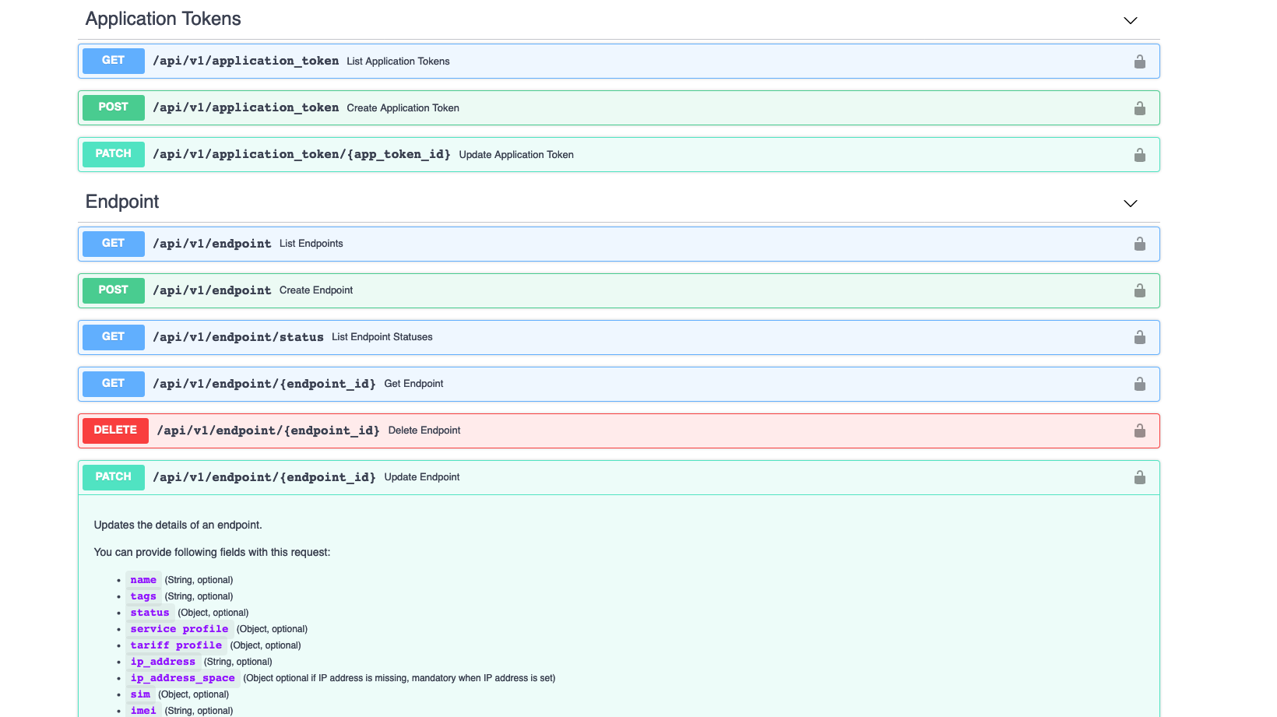
Task: Expand the DELETE Delete Endpoint operation
Action: coord(623,431)
